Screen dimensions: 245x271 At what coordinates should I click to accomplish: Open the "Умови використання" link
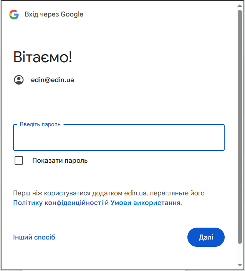pos(145,203)
